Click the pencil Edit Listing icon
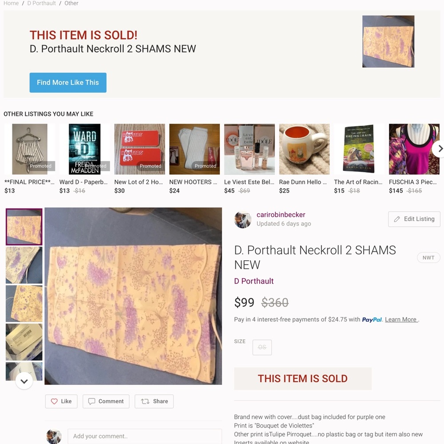Viewport: 444px width, 444px height. (x=397, y=219)
